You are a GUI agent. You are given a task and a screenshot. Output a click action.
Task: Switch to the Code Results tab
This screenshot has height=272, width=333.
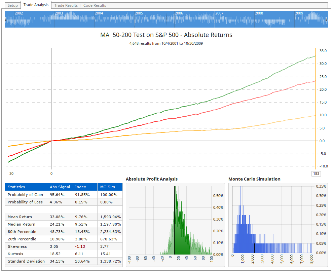pos(95,5)
